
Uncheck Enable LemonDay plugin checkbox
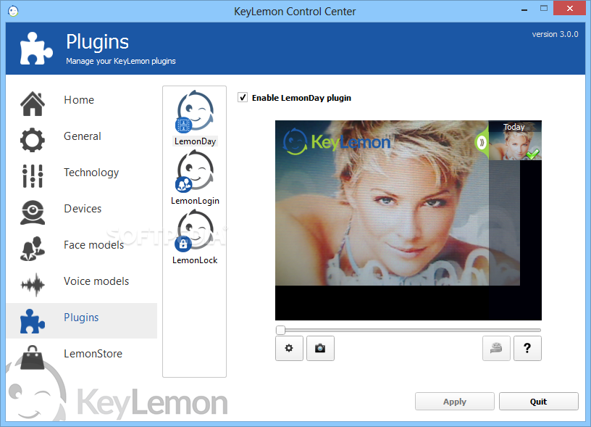(243, 98)
